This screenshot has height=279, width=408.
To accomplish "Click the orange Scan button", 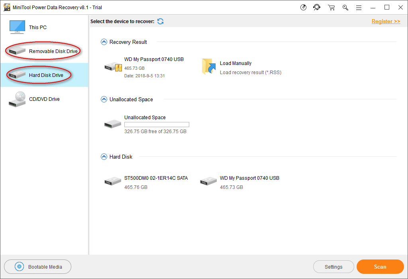I will 380,267.
